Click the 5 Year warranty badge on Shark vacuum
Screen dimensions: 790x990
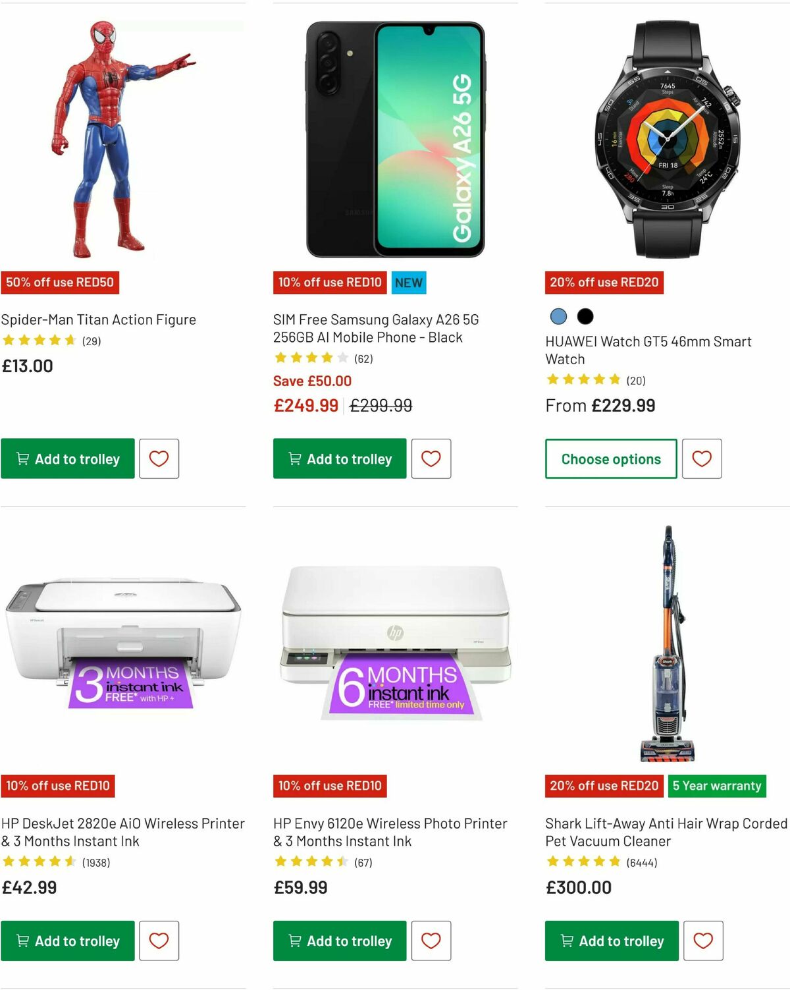click(x=716, y=786)
